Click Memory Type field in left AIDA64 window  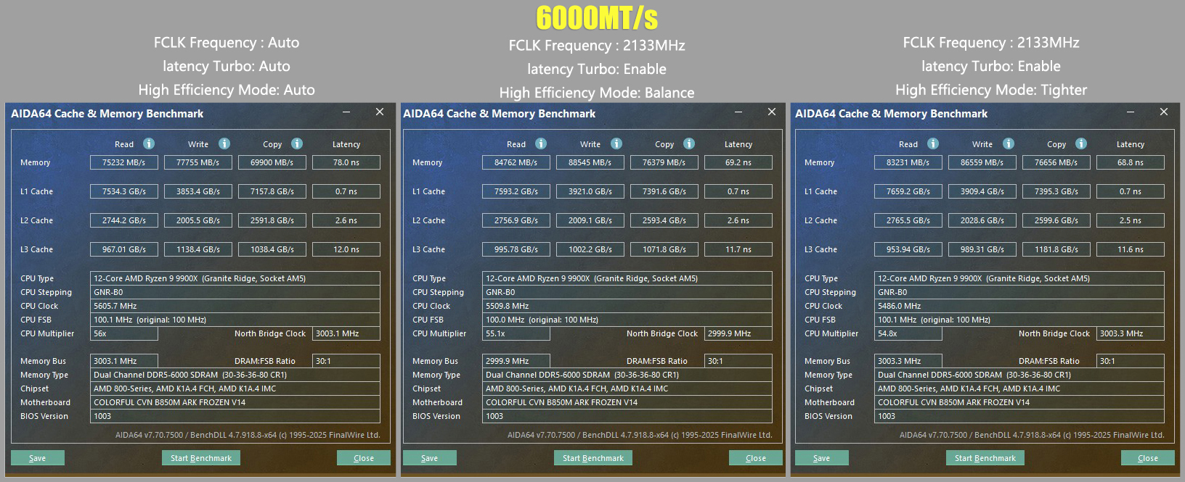coord(235,375)
